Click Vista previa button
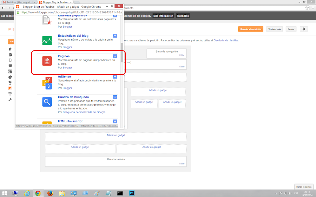The width and height of the screenshot is (316, 197). [274, 29]
